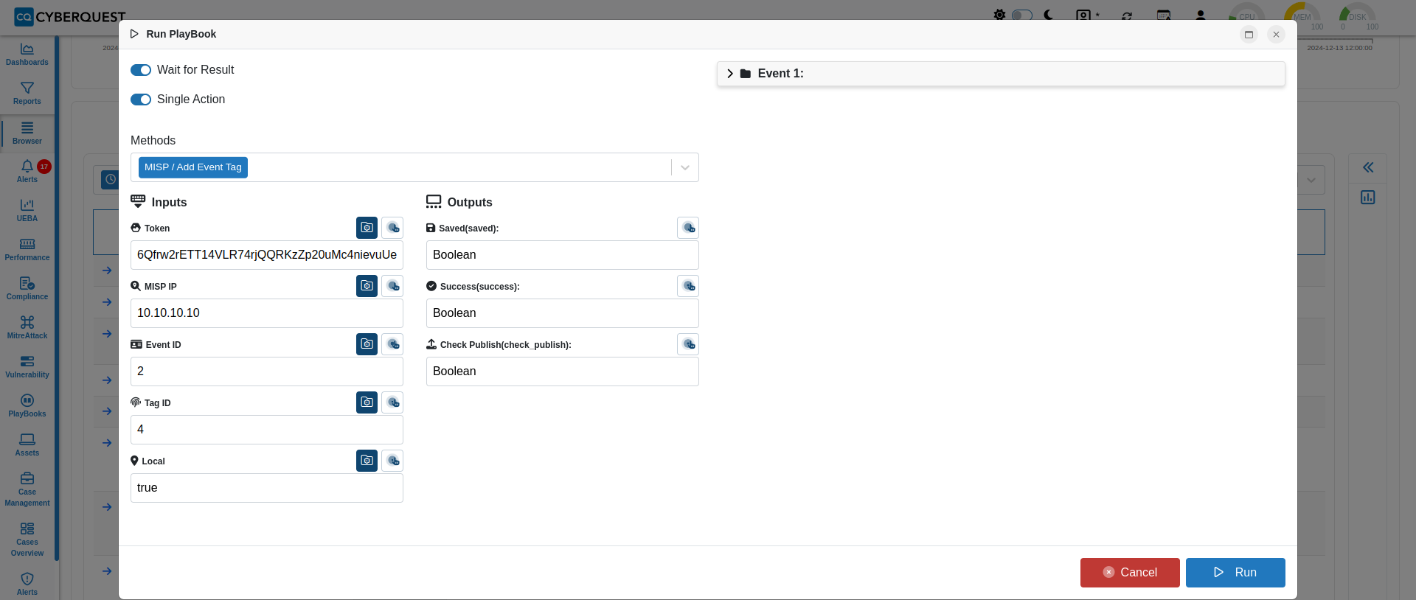The width and height of the screenshot is (1416, 600).
Task: Click the link icon beside MISP IP
Action: click(x=393, y=286)
